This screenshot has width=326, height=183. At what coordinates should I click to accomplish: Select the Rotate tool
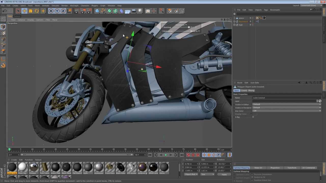(x=37, y=11)
